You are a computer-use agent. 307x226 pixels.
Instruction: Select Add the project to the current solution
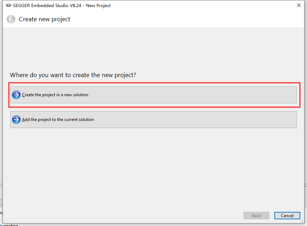pos(58,120)
